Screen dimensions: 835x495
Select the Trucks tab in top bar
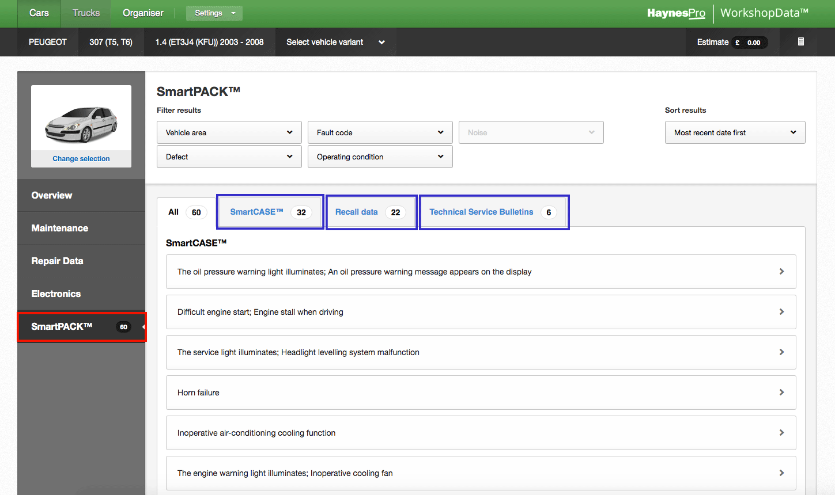click(86, 13)
